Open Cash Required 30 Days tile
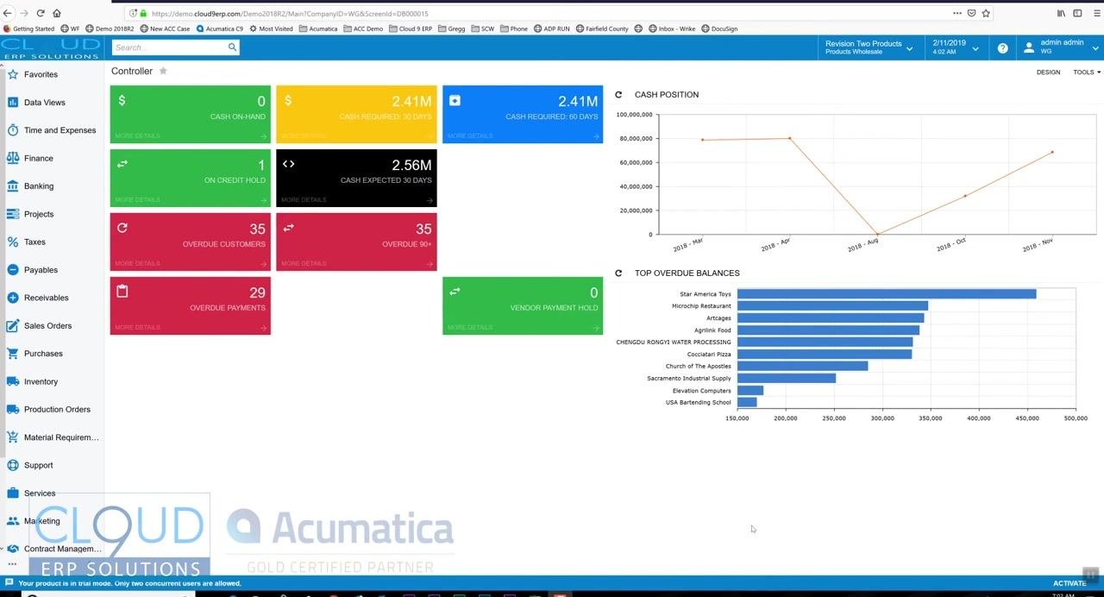The width and height of the screenshot is (1104, 597). tap(356, 114)
